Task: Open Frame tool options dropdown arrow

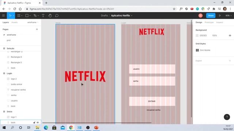Action: click(22, 16)
